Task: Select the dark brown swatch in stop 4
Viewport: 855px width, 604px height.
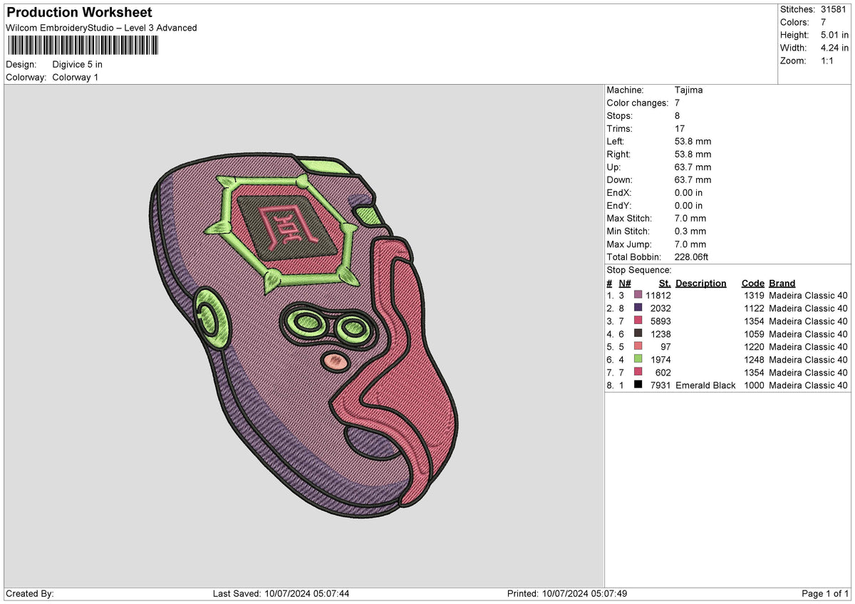Action: [x=638, y=334]
